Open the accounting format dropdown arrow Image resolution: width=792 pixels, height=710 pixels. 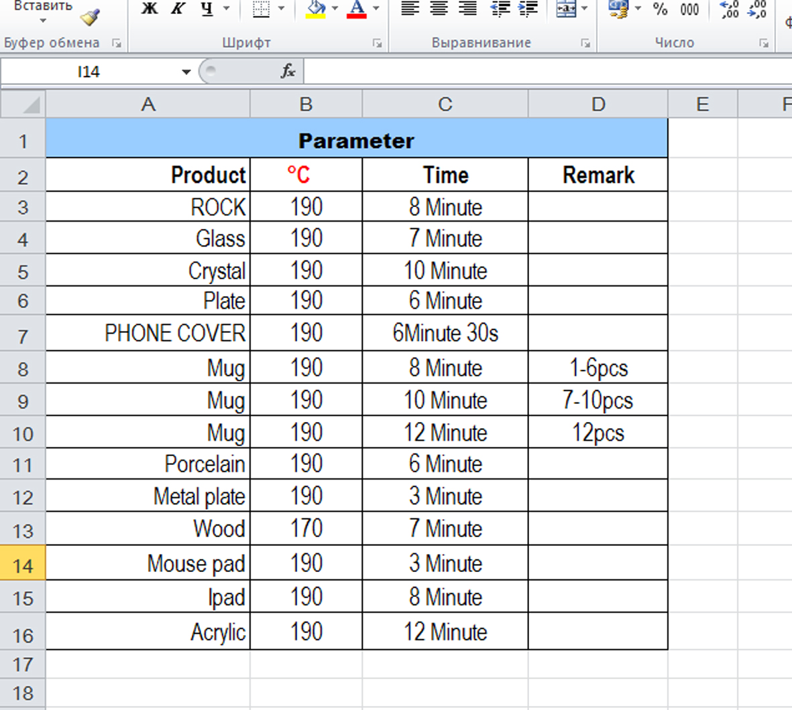[638, 8]
